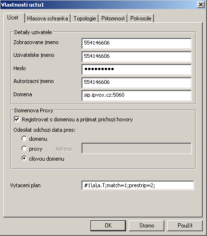Select the Topologie tab

[x=85, y=18]
